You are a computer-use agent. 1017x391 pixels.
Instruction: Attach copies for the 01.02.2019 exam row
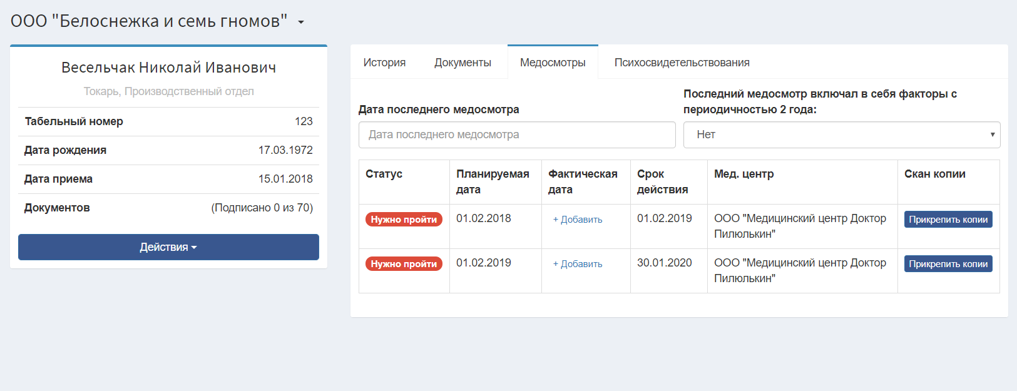(948, 264)
